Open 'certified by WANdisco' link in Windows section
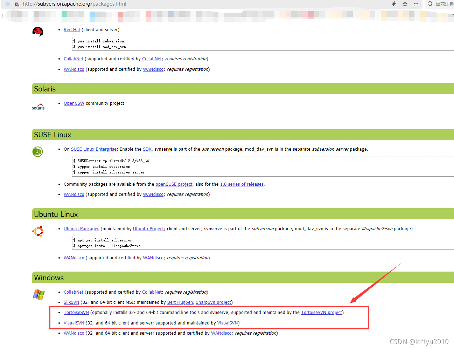Image resolution: width=454 pixels, height=349 pixels. [x=221, y=333]
